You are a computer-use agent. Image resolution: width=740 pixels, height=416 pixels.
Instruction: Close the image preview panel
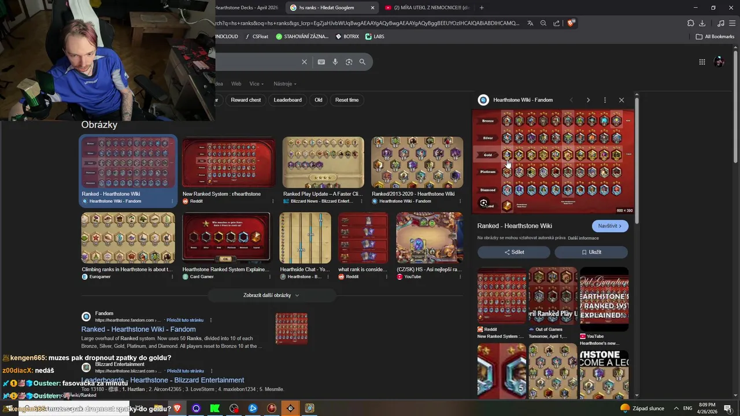[621, 100]
